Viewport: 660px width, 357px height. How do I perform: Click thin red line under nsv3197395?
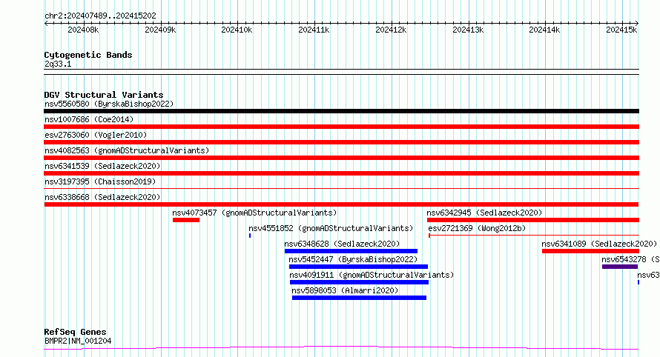pyautogui.click(x=341, y=188)
